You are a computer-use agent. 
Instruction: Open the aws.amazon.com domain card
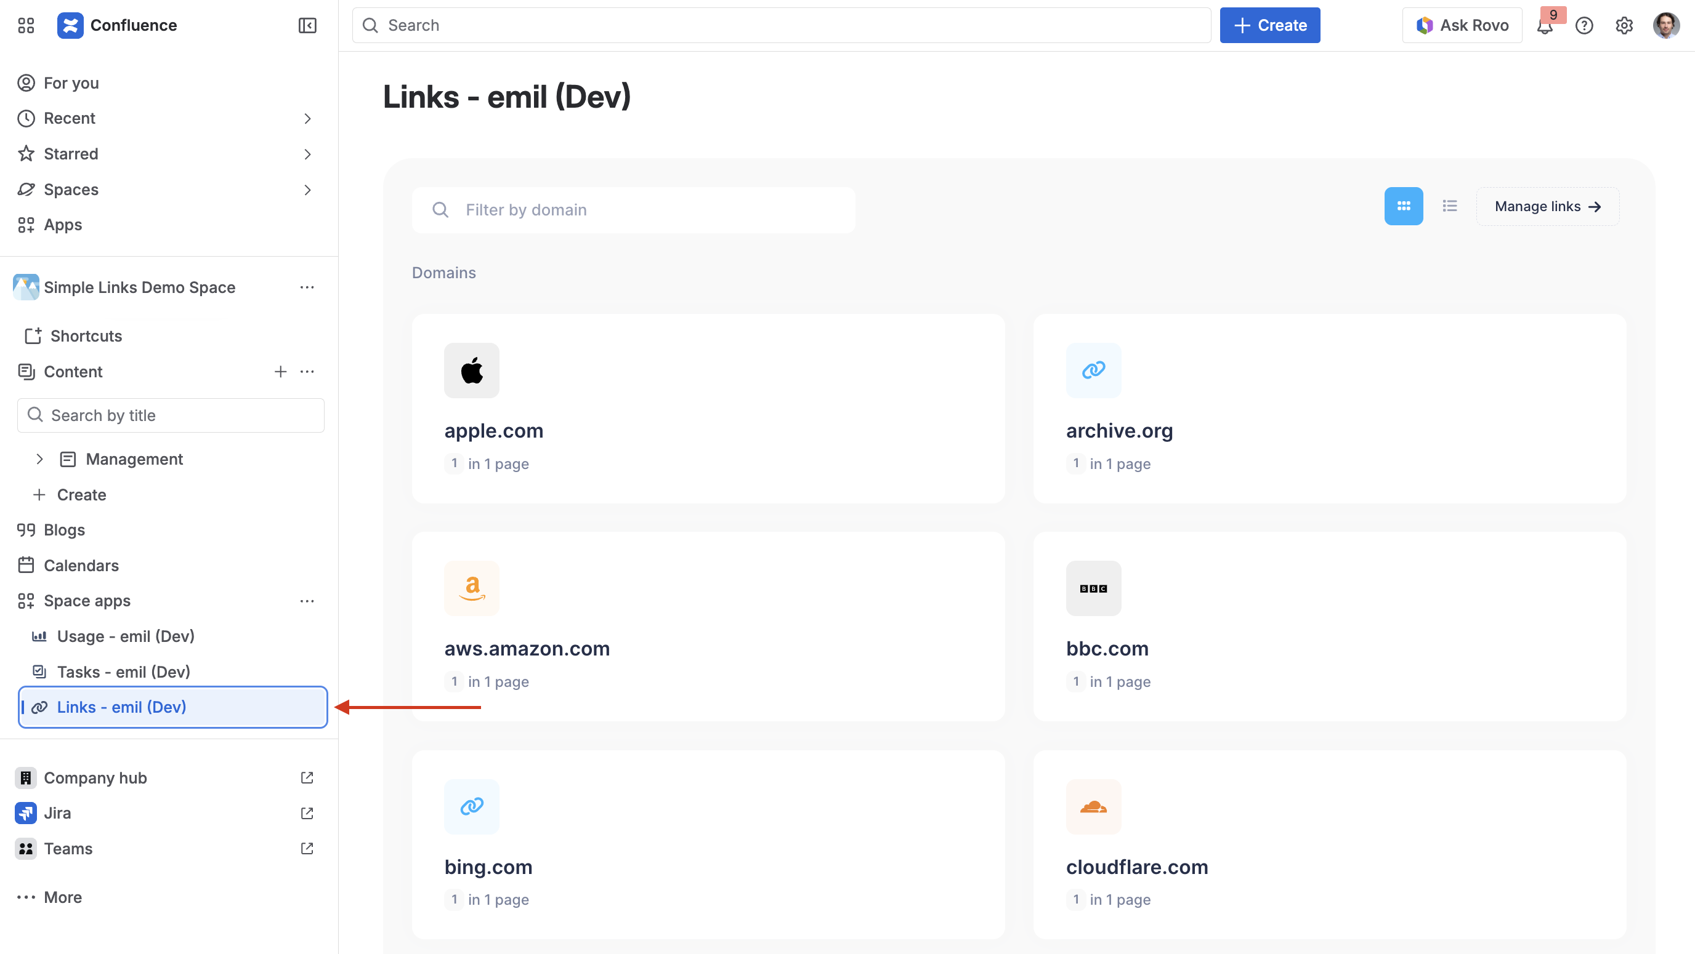(x=708, y=627)
